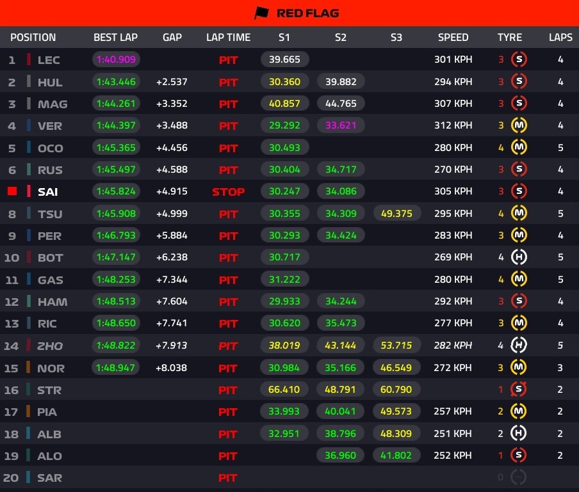
Task: Click Sargeant's empty tyre icon
Action: 519,477
